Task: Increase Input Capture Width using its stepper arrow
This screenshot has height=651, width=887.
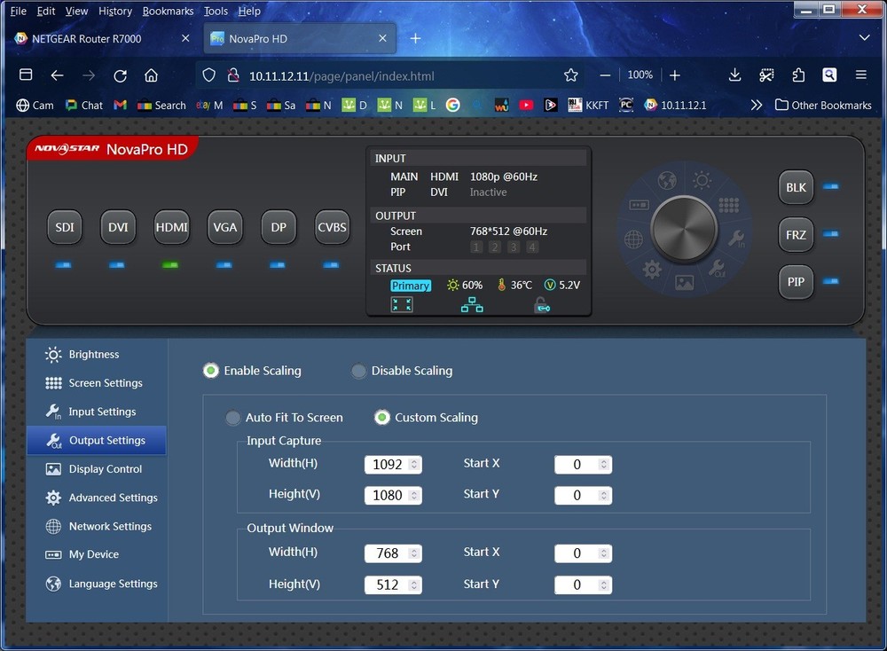Action: [416, 460]
